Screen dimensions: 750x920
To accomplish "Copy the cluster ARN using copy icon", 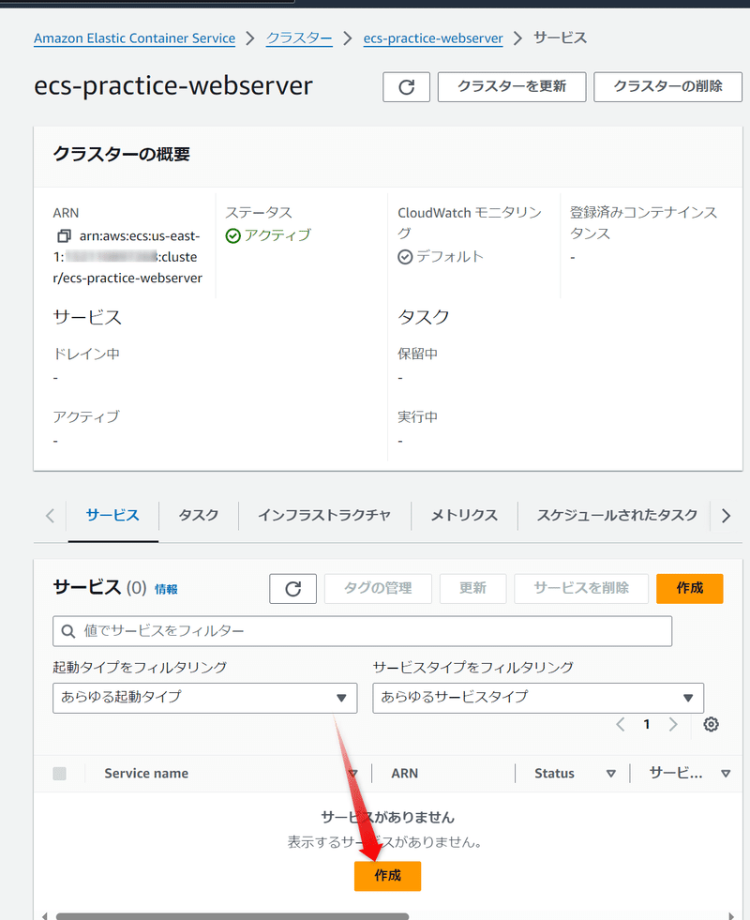I will 64,236.
